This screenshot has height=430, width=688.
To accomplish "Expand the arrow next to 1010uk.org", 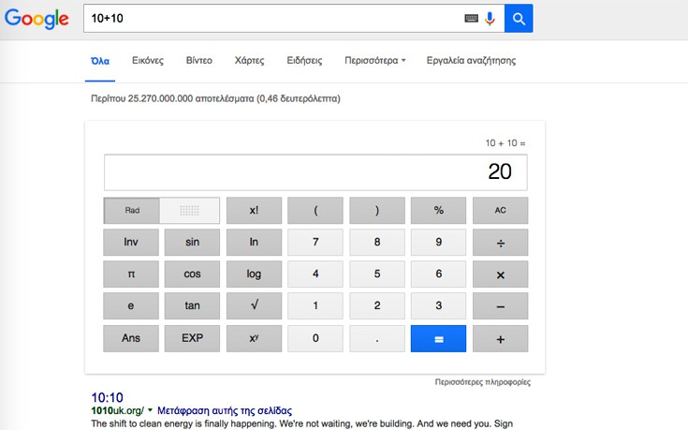I will point(150,410).
